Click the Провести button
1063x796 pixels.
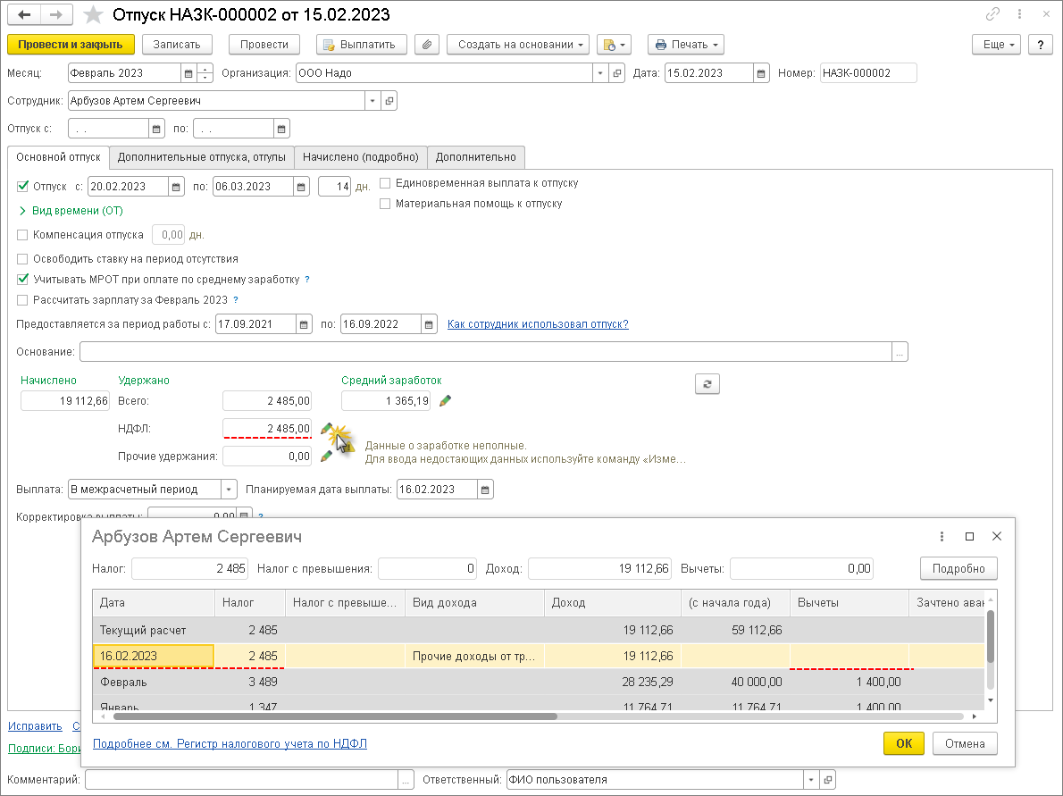pos(264,45)
